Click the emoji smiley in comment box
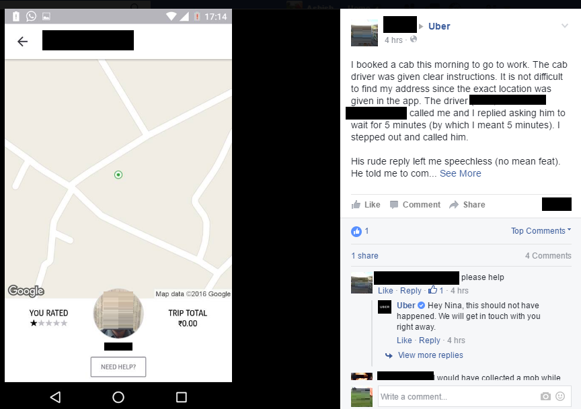This screenshot has width=581, height=409. click(560, 396)
